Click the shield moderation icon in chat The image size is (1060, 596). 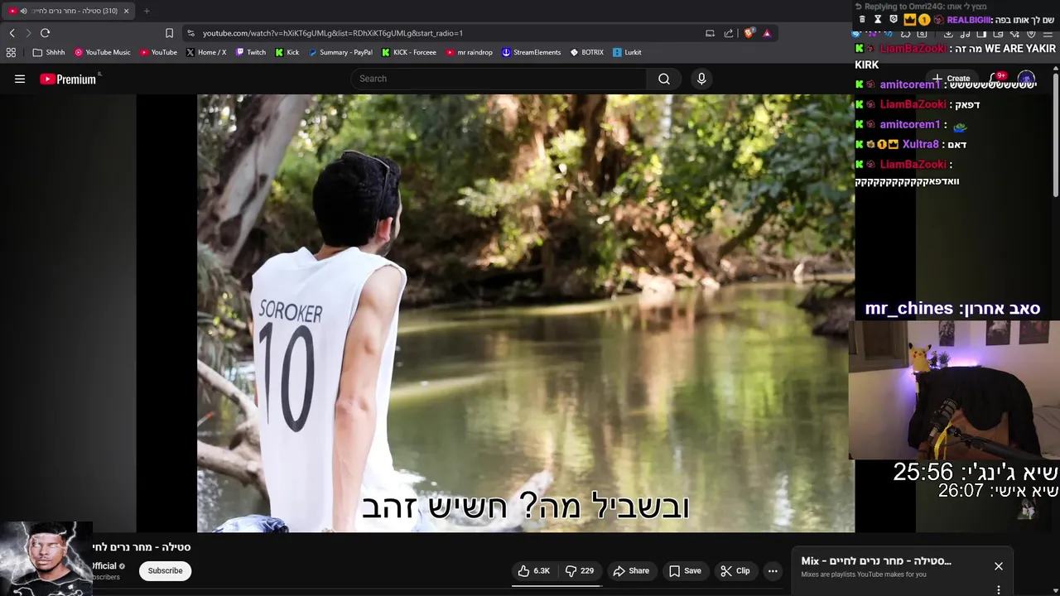pyautogui.click(x=894, y=19)
